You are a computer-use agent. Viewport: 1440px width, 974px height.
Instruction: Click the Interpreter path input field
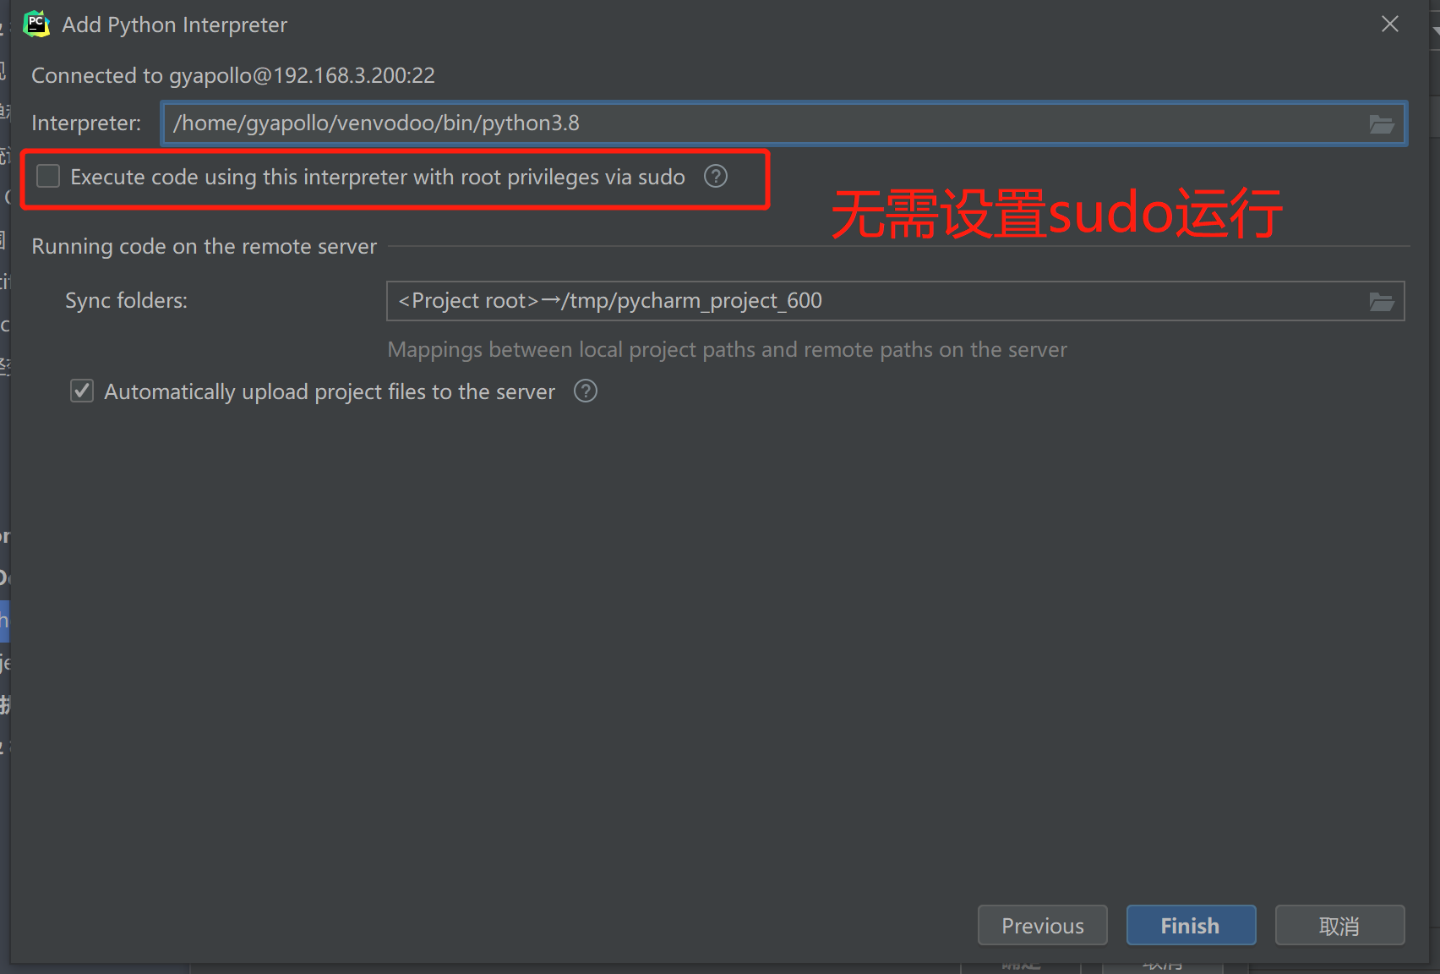tap(784, 123)
